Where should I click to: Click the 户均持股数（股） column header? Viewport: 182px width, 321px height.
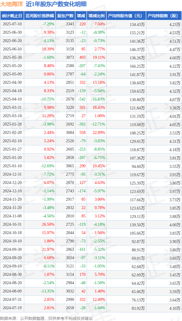[x=164, y=16]
